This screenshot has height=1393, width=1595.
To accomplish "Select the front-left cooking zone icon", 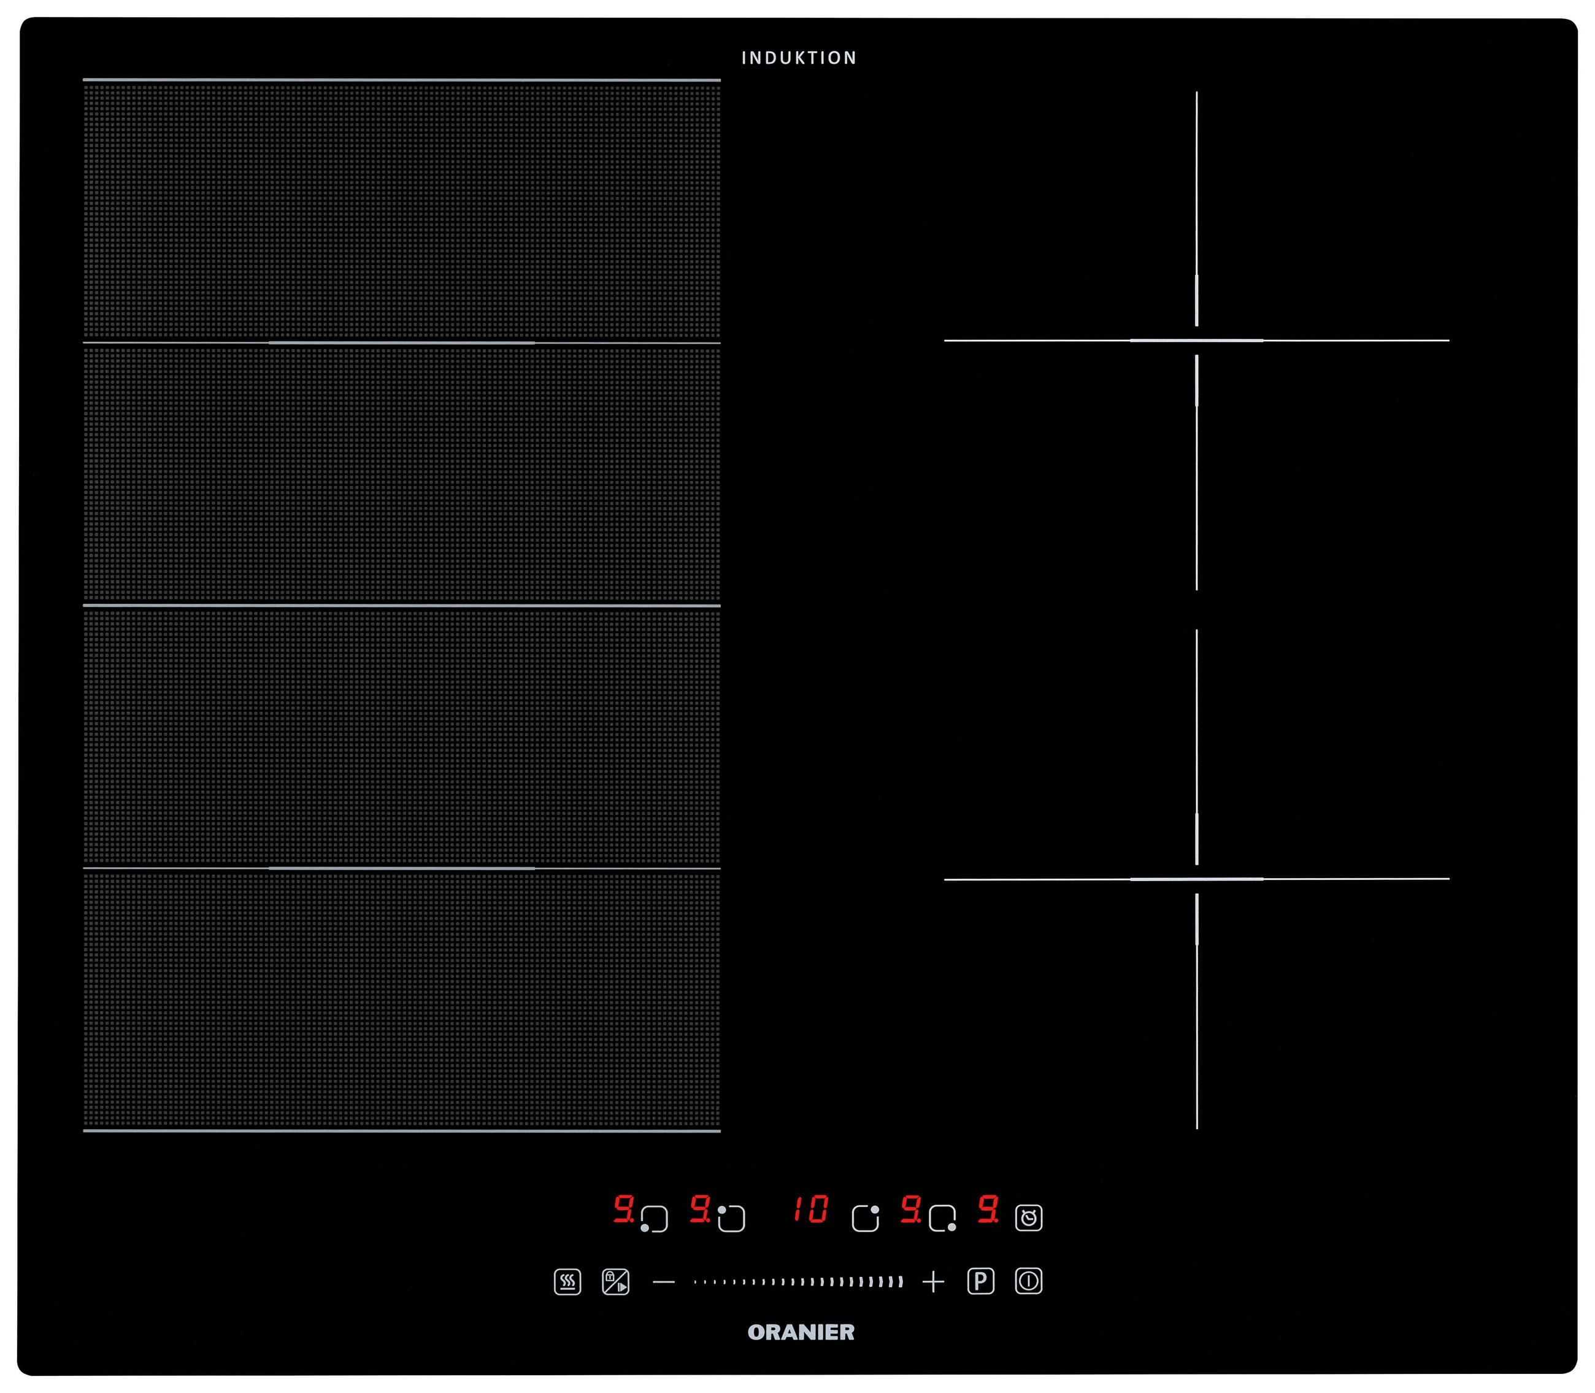I will 654,1219.
